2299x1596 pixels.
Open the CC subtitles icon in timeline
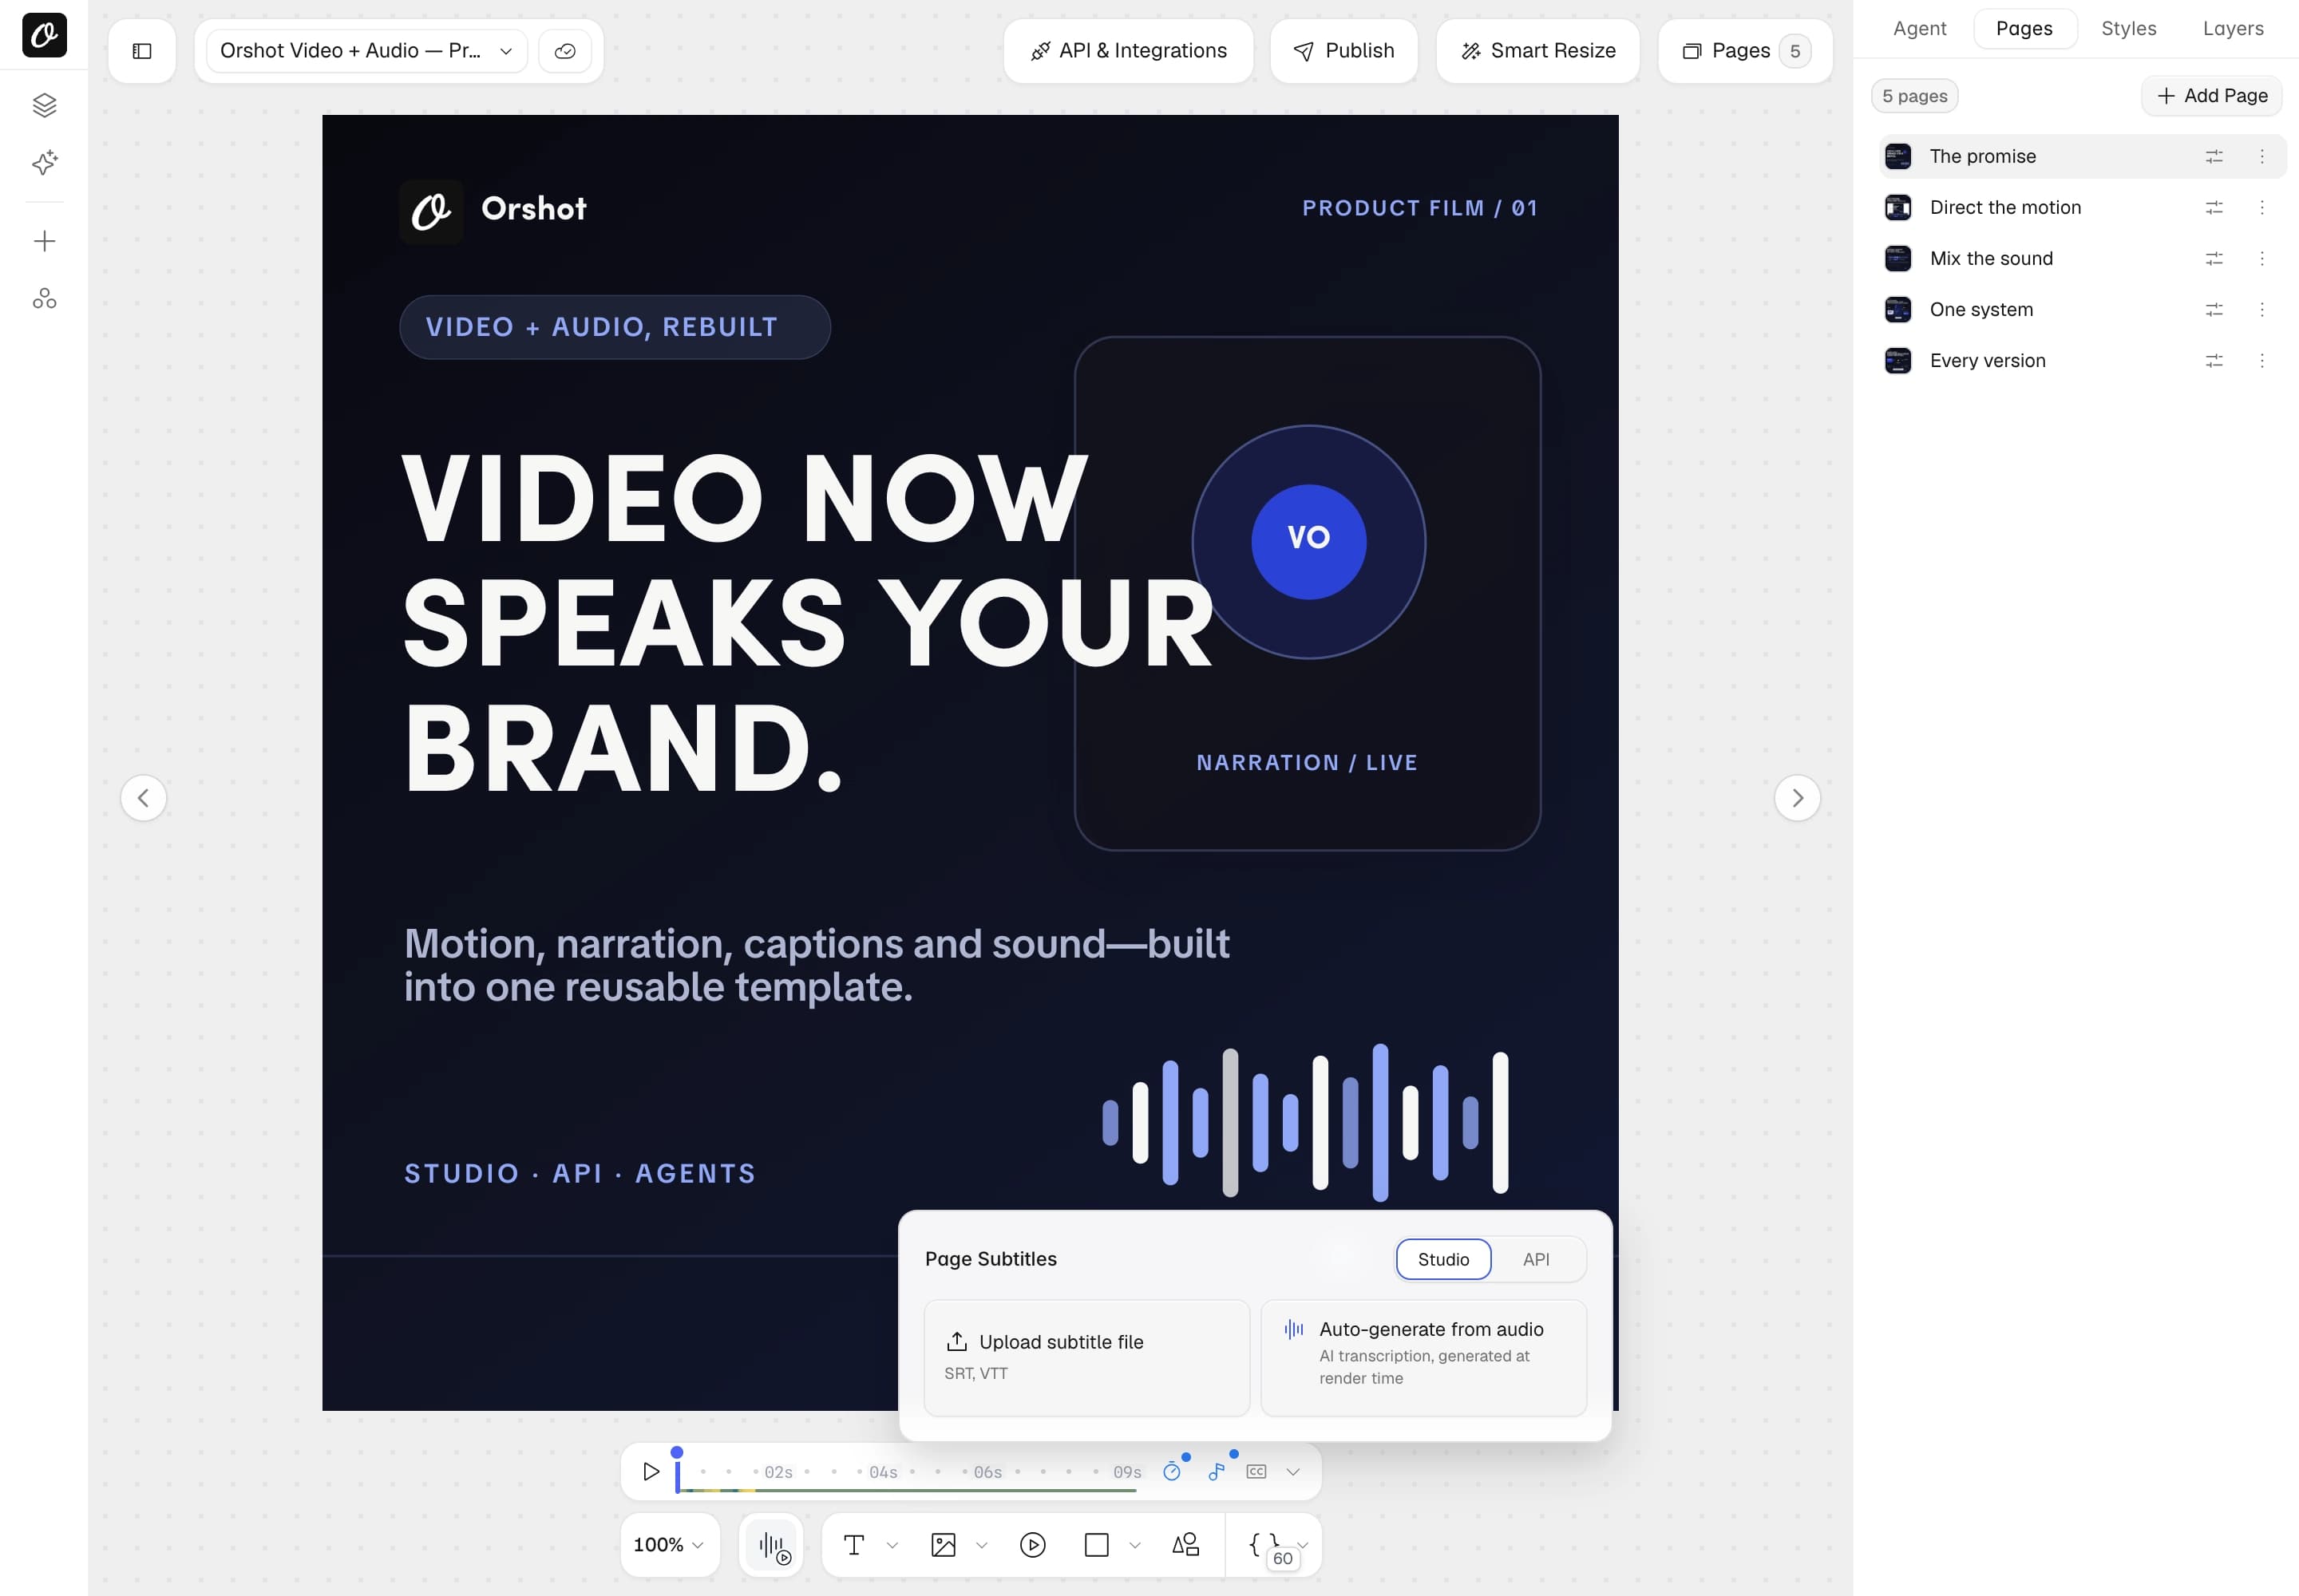(x=1256, y=1471)
